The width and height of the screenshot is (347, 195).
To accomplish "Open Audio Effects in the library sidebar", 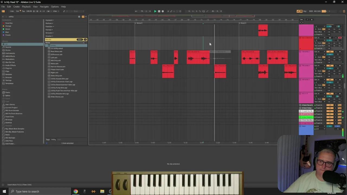I will pos(10,65).
